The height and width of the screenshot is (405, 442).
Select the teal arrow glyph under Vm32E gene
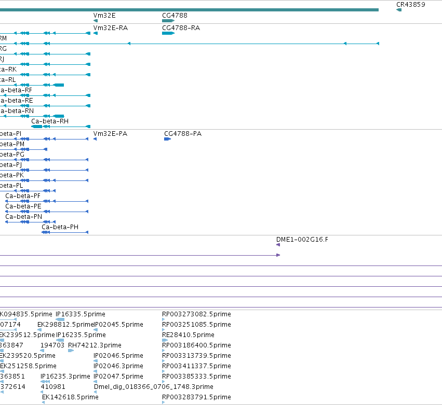coord(96,21)
